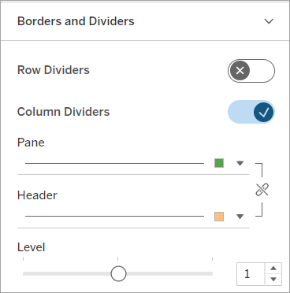Click the Header line style preview

114,217
